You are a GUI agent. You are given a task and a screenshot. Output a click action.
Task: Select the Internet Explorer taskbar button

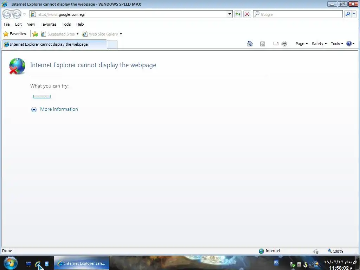pyautogui.click(x=82, y=263)
